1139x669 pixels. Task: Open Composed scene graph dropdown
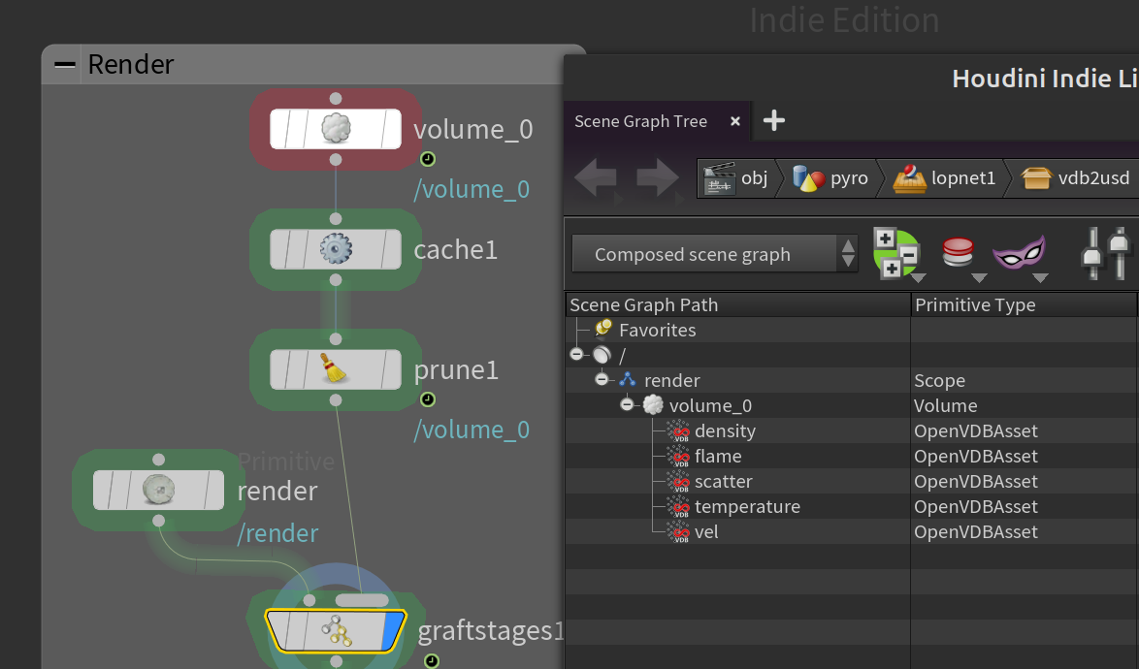pyautogui.click(x=715, y=254)
